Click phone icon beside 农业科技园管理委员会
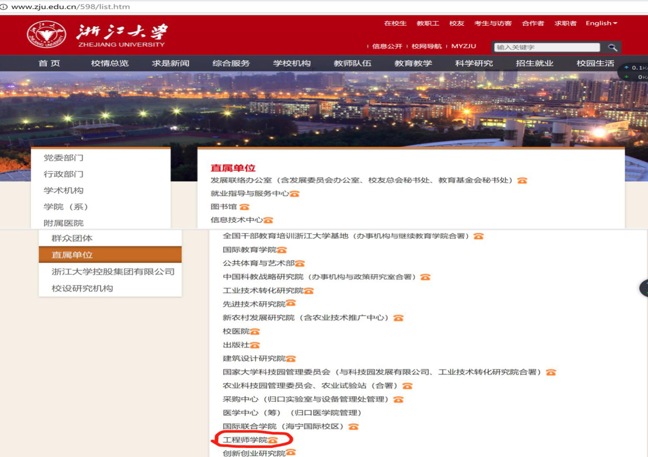 [x=407, y=386]
